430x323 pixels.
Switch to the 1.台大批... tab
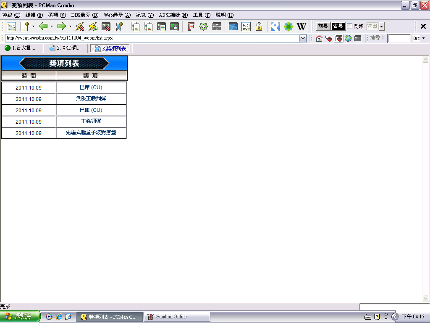(21, 48)
